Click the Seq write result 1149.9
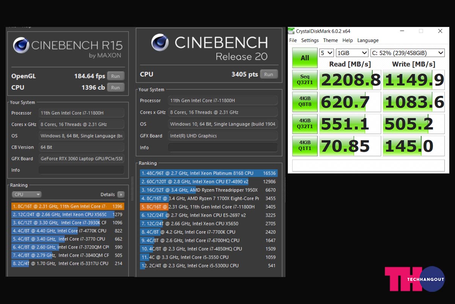 [414, 80]
